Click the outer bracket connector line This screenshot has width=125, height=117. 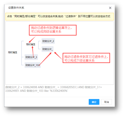click(22, 53)
